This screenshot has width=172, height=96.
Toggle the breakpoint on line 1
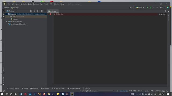click(51, 14)
